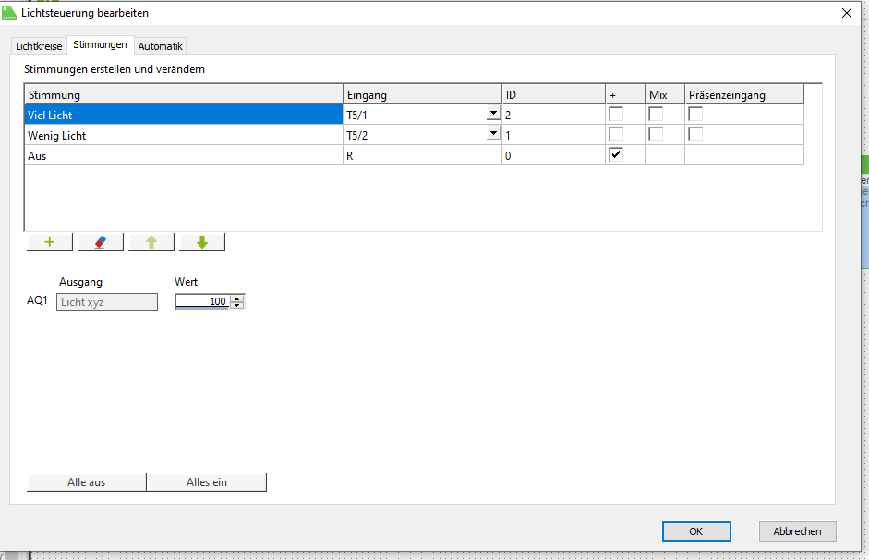Open the Automatik tab

(161, 46)
